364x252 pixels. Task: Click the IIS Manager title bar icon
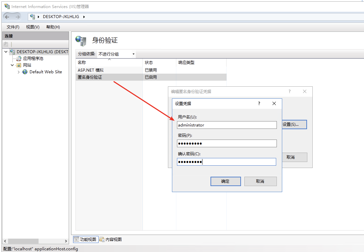[7, 6]
